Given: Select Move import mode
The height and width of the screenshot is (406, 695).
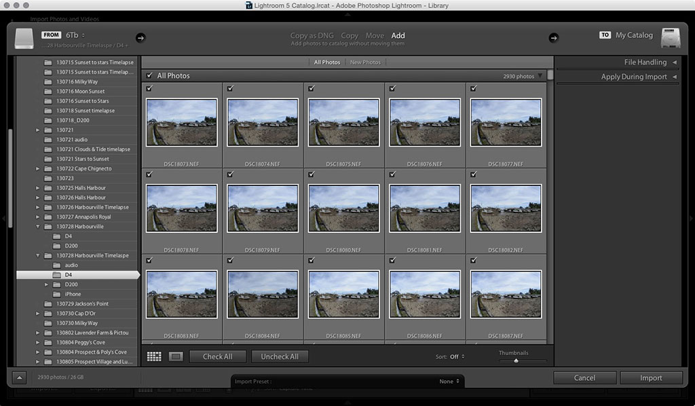Looking at the screenshot, I should click(375, 35).
